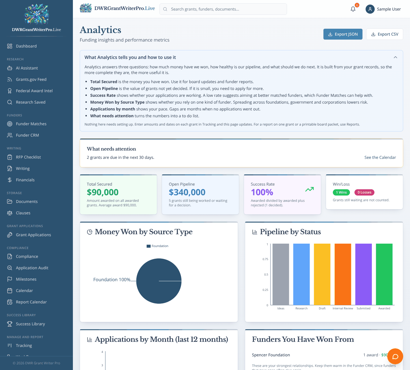Click the $340,000 Open Pipeline value

point(187,192)
